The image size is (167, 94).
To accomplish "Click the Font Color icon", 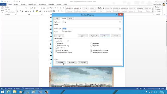I will point(40,11).
